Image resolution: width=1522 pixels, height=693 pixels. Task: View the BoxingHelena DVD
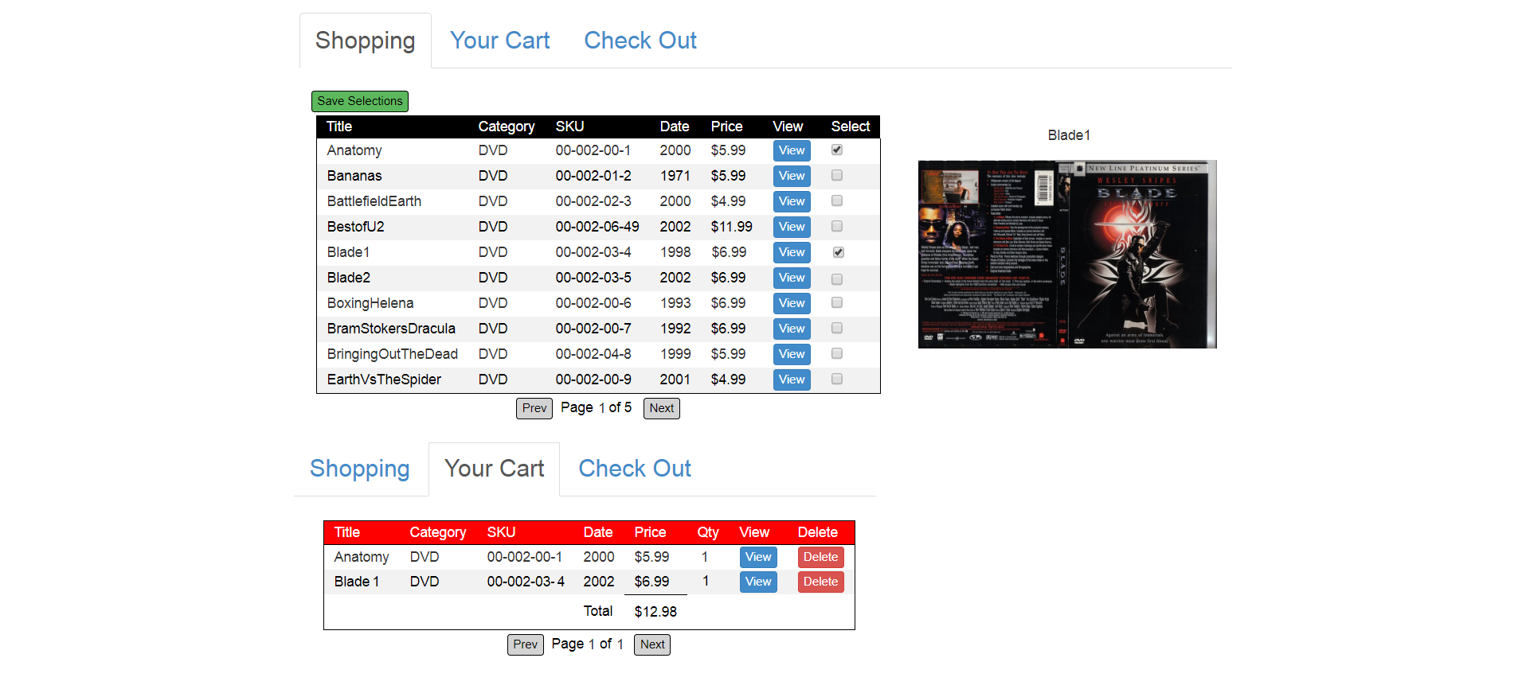click(x=792, y=303)
